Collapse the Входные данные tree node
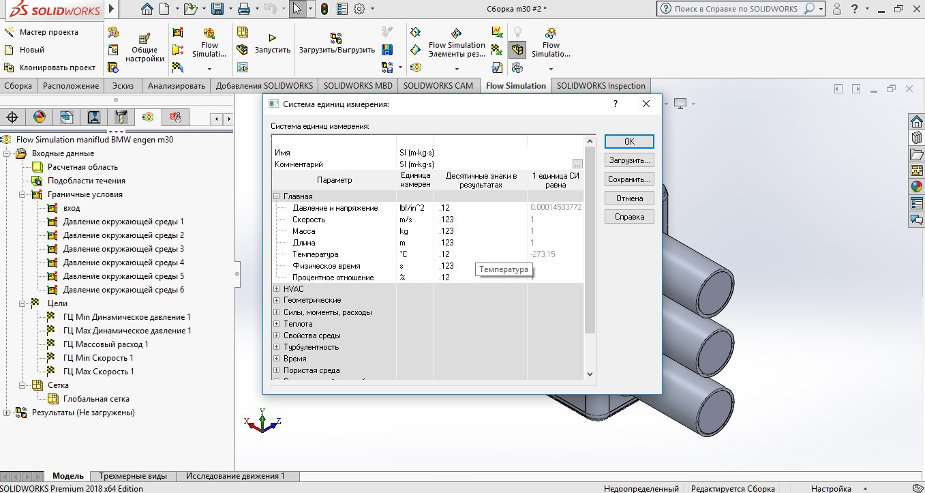Viewport: 925px width, 493px height. coord(7,153)
